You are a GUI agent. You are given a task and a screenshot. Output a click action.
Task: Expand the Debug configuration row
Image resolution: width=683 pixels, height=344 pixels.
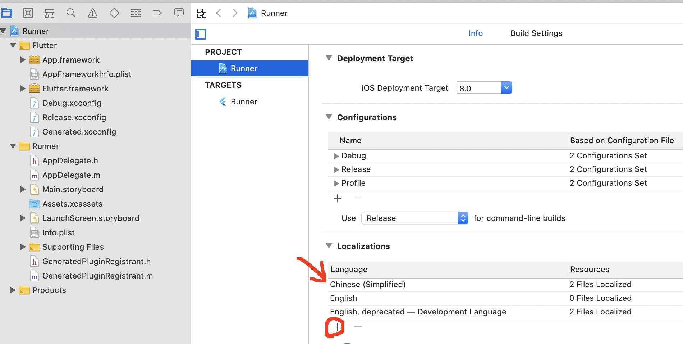pyautogui.click(x=336, y=156)
